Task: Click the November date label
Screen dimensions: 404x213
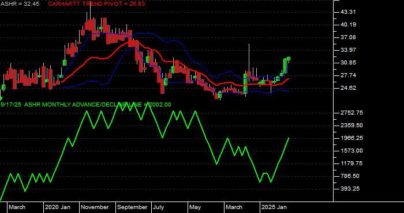Action: [x=95, y=207]
